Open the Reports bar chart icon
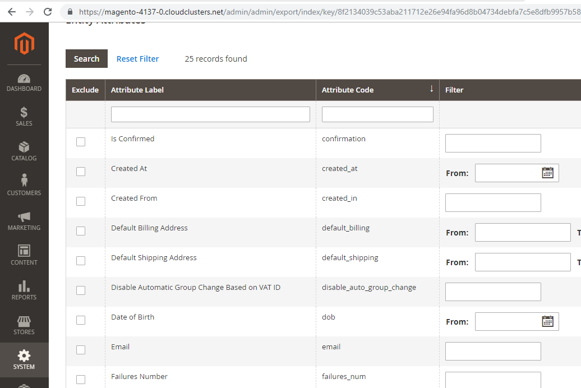This screenshot has height=388, width=581. [24, 286]
